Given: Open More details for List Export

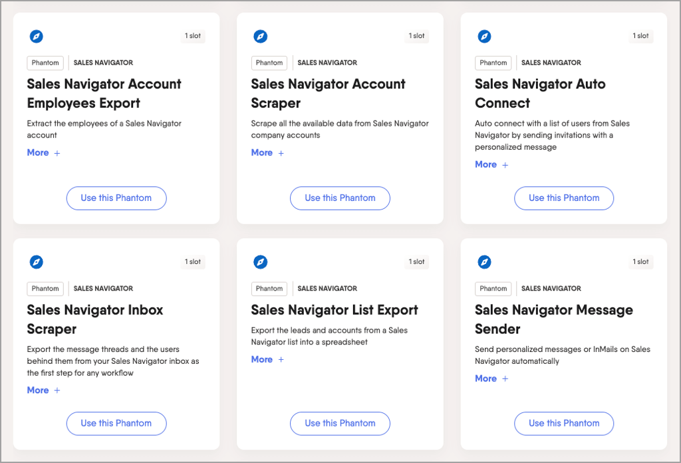Looking at the screenshot, I should pos(267,360).
